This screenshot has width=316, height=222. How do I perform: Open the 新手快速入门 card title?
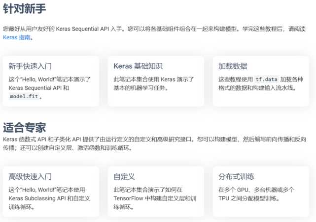(30, 66)
